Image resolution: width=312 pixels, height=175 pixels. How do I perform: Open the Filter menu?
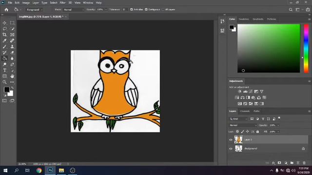(63, 3)
